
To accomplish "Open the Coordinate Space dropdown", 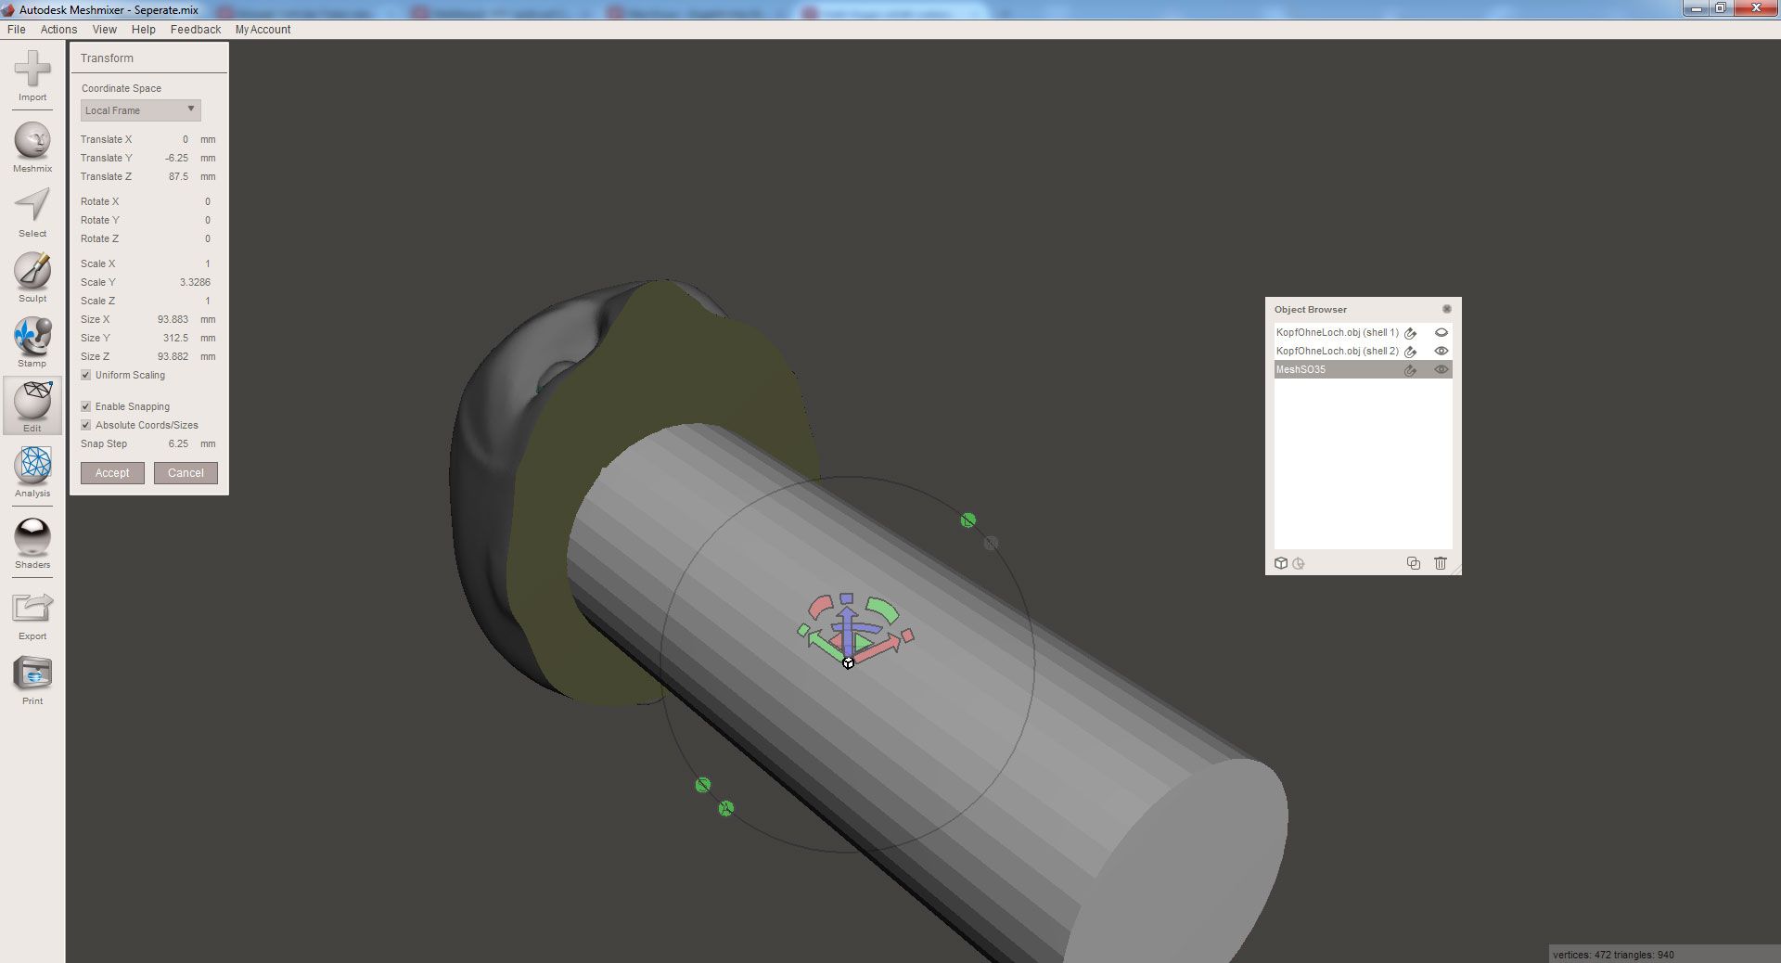I will [x=140, y=110].
